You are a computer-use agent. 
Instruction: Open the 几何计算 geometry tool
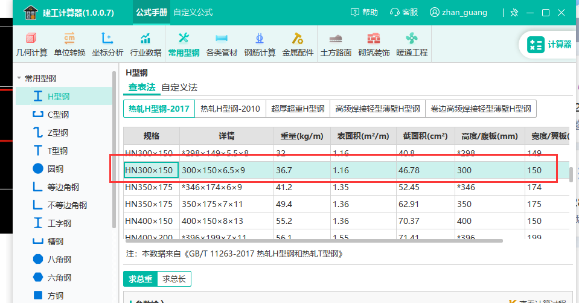point(31,44)
